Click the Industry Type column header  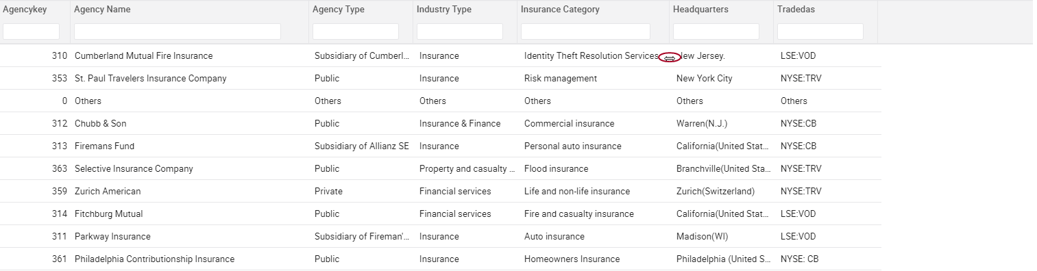tap(444, 10)
